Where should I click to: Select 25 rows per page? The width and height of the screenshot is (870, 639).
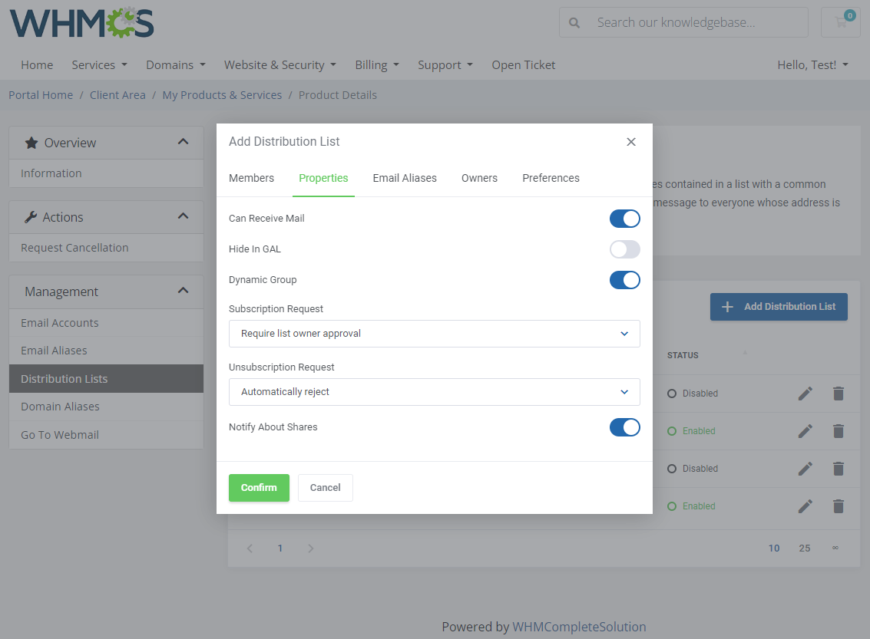click(x=804, y=548)
